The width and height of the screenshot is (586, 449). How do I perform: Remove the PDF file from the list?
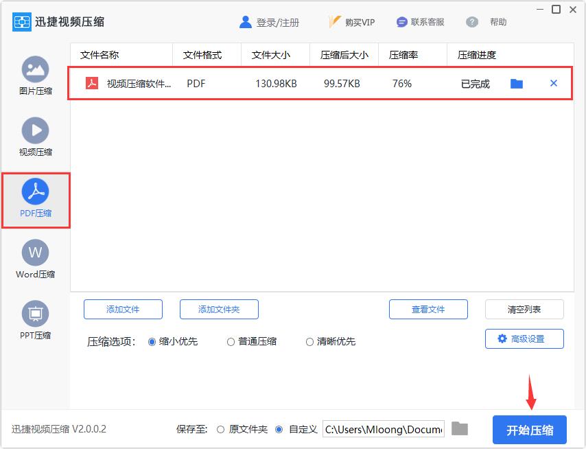[554, 83]
